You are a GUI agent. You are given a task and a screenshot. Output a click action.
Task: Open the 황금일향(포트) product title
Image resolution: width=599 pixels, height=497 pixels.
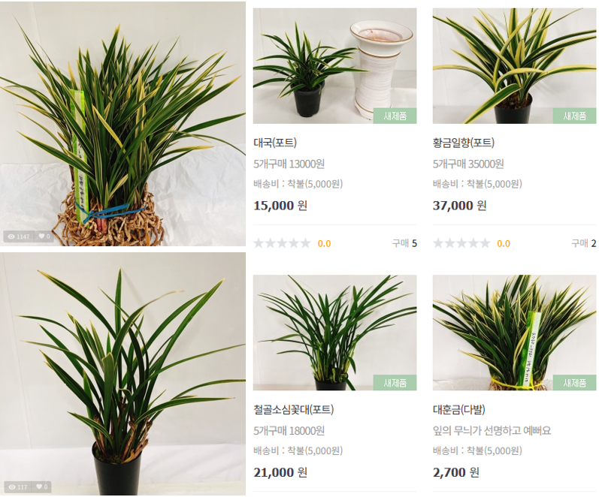(464, 143)
